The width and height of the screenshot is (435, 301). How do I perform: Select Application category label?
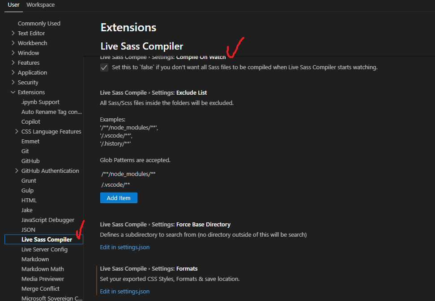click(33, 72)
